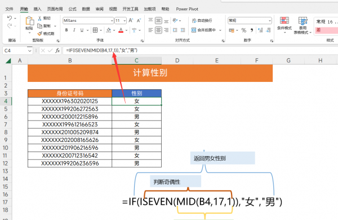Open number format dialog launcher

[x=272, y=40]
